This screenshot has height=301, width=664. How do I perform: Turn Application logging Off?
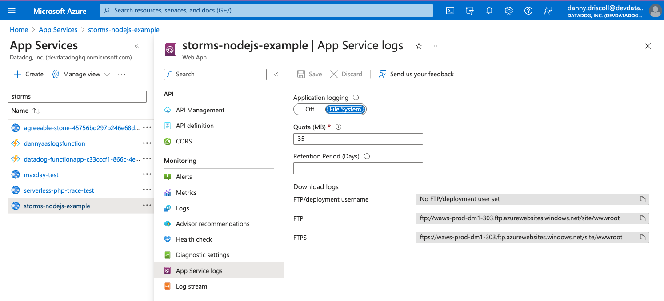click(x=310, y=109)
